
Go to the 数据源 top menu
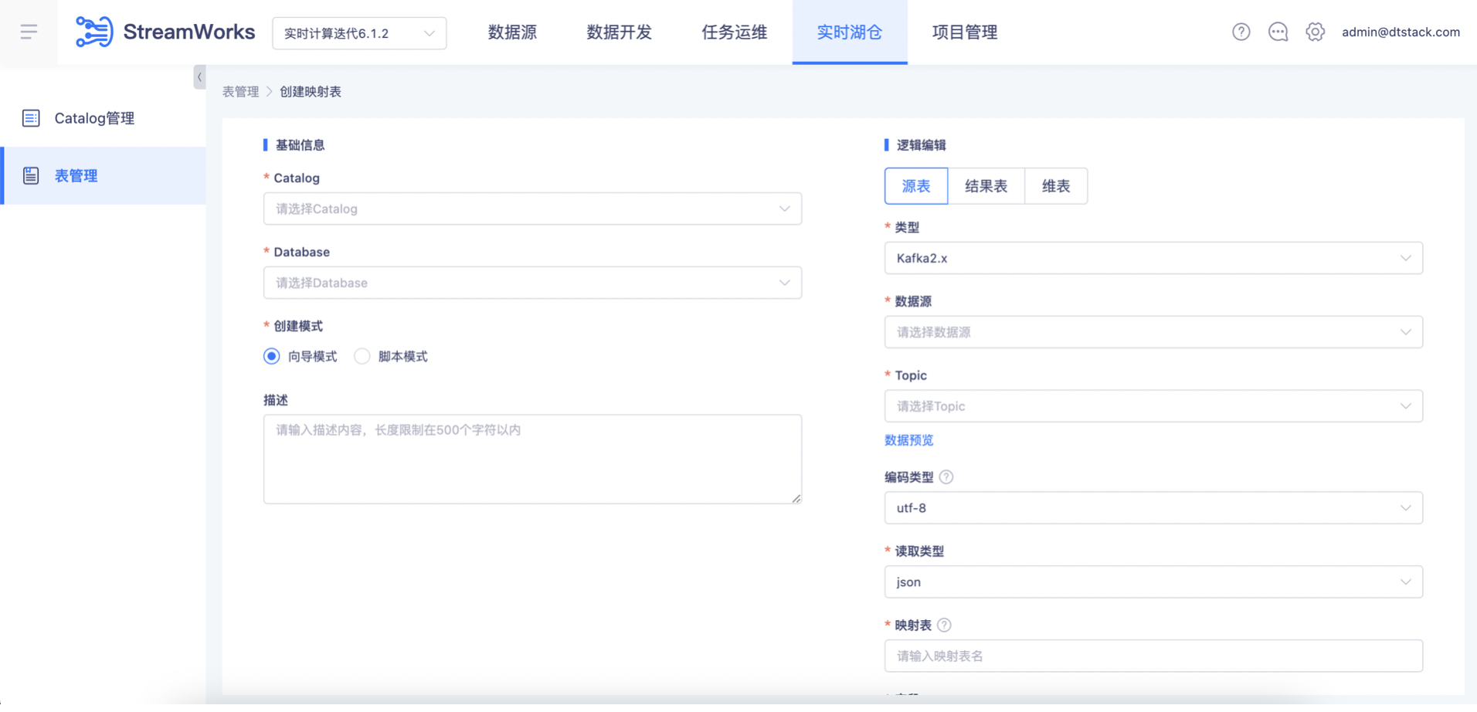(512, 32)
